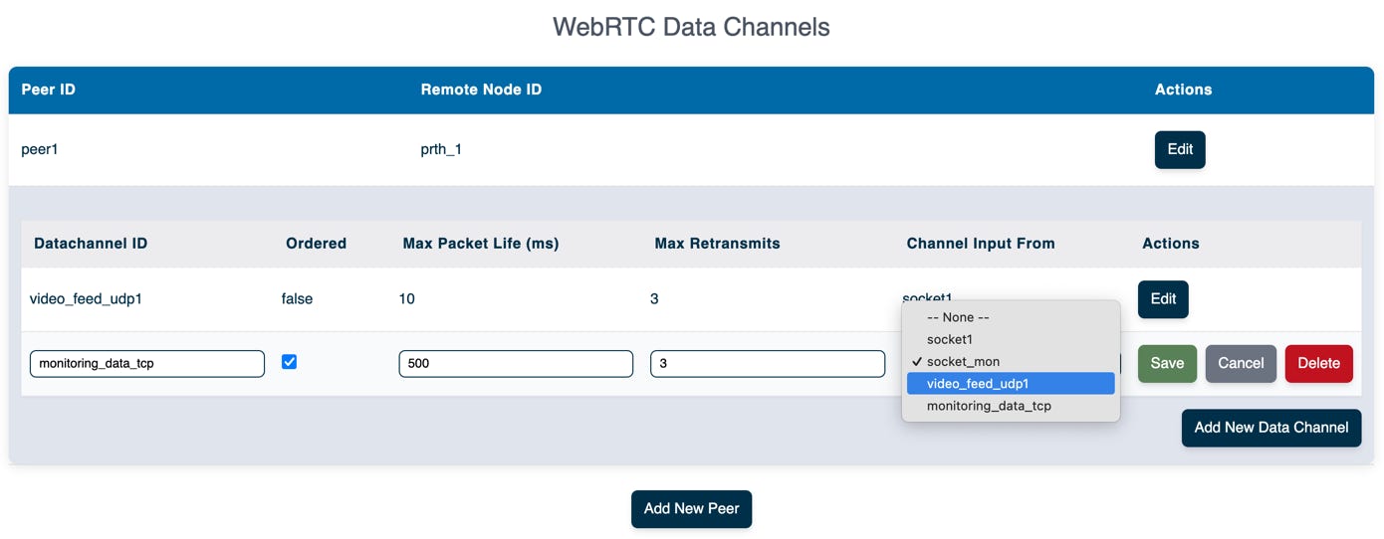Add New Peer button
The height and width of the screenshot is (539, 1384).
(692, 508)
